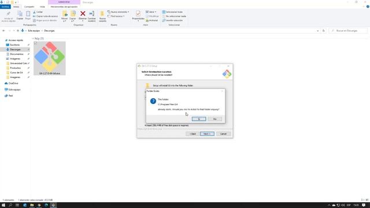This screenshot has height=208, width=370.
Task: Click the Historial ribbon item
Action: point(151,21)
